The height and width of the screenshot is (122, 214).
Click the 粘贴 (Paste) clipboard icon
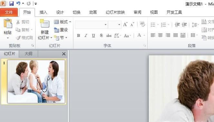[8, 24]
